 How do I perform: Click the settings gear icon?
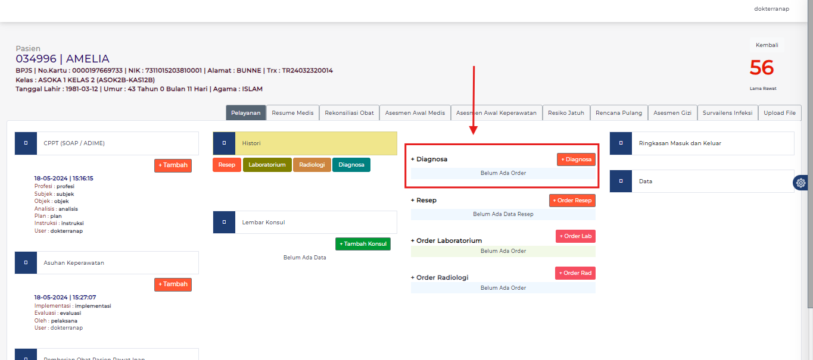(x=801, y=183)
